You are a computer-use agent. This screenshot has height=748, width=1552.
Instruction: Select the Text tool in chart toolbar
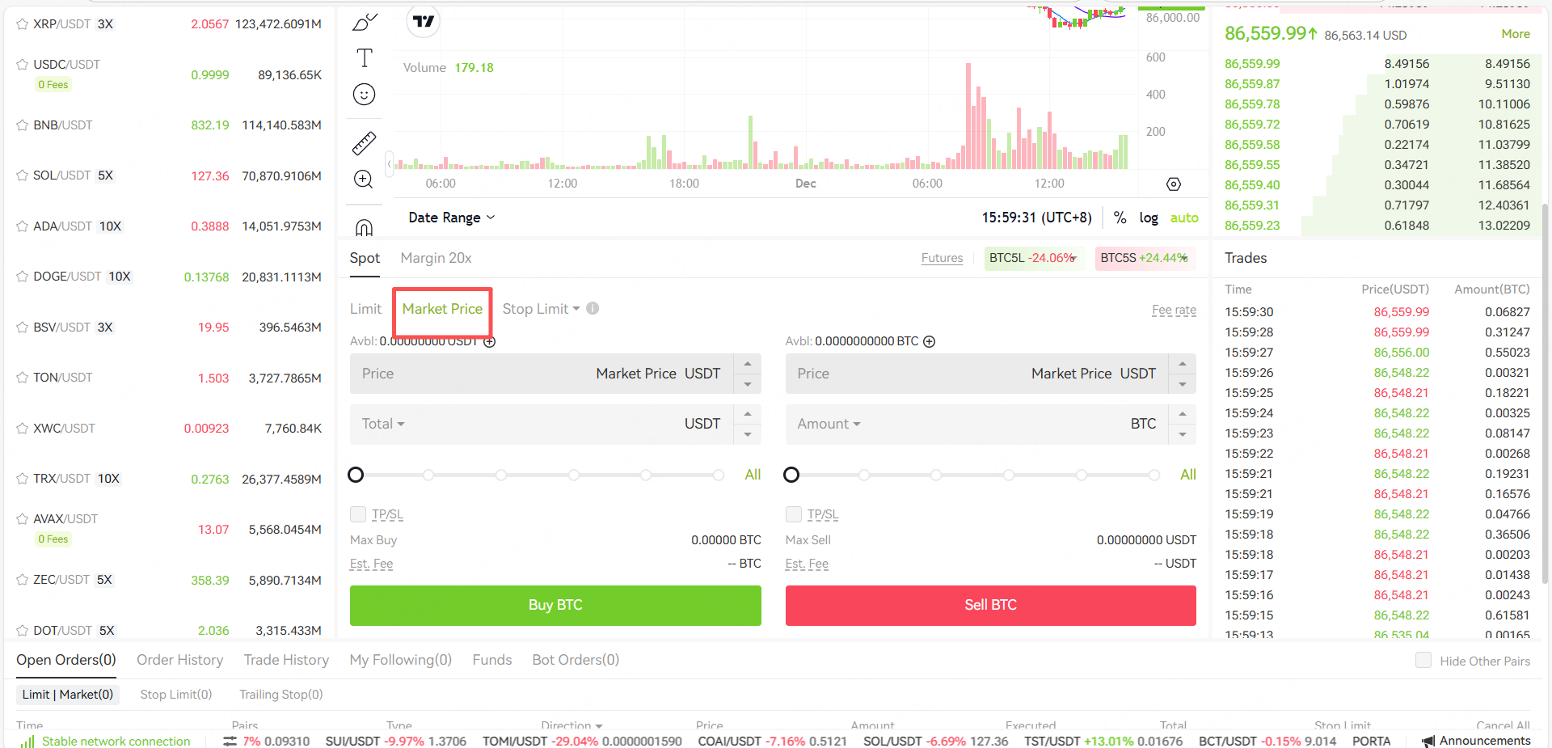coord(365,58)
